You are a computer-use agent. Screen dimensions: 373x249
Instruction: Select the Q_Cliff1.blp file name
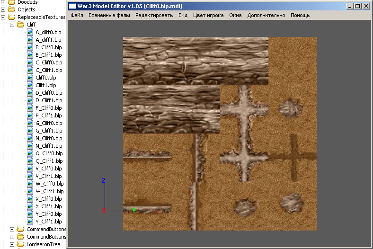coord(49,161)
